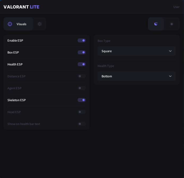Click the VALORANT LITE logo
The height and width of the screenshot is (178, 184).
click(x=21, y=7)
